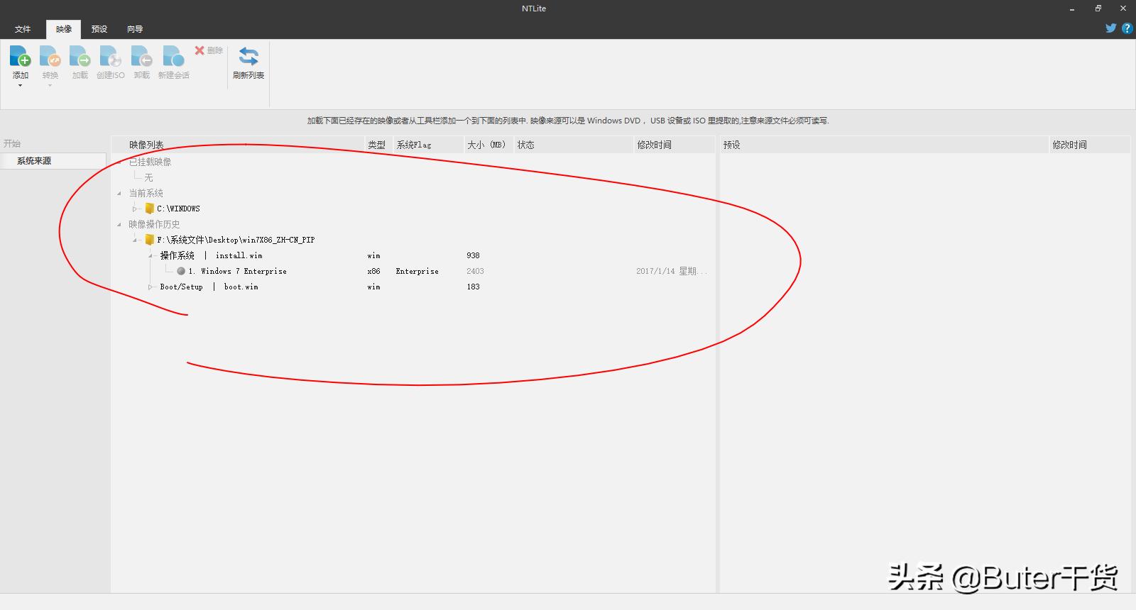Click 修改时间 header in the image list
The image size is (1136, 610).
(674, 145)
